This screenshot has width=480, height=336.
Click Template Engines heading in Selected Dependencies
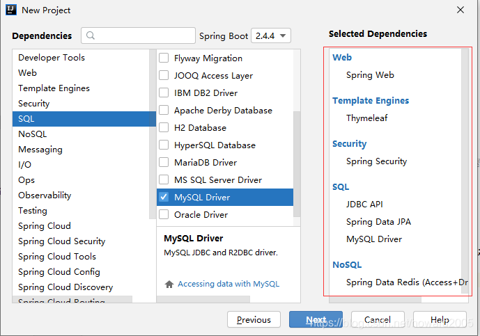tap(371, 101)
